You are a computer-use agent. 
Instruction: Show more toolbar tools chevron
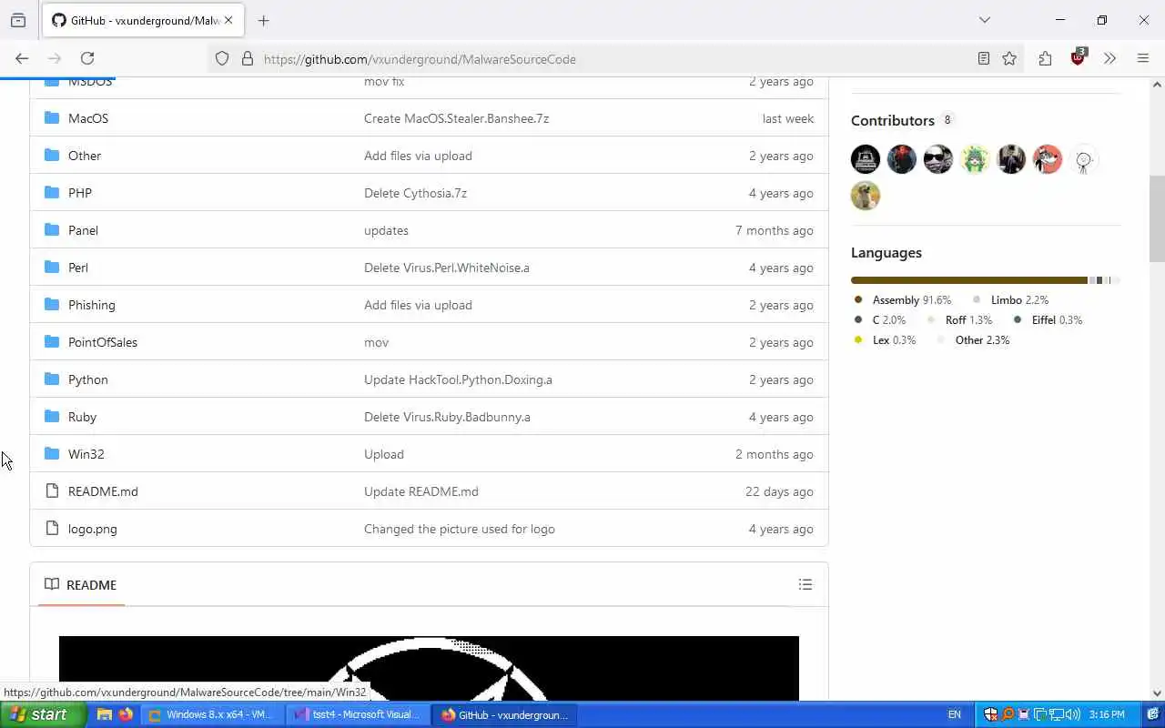pyautogui.click(x=1109, y=58)
